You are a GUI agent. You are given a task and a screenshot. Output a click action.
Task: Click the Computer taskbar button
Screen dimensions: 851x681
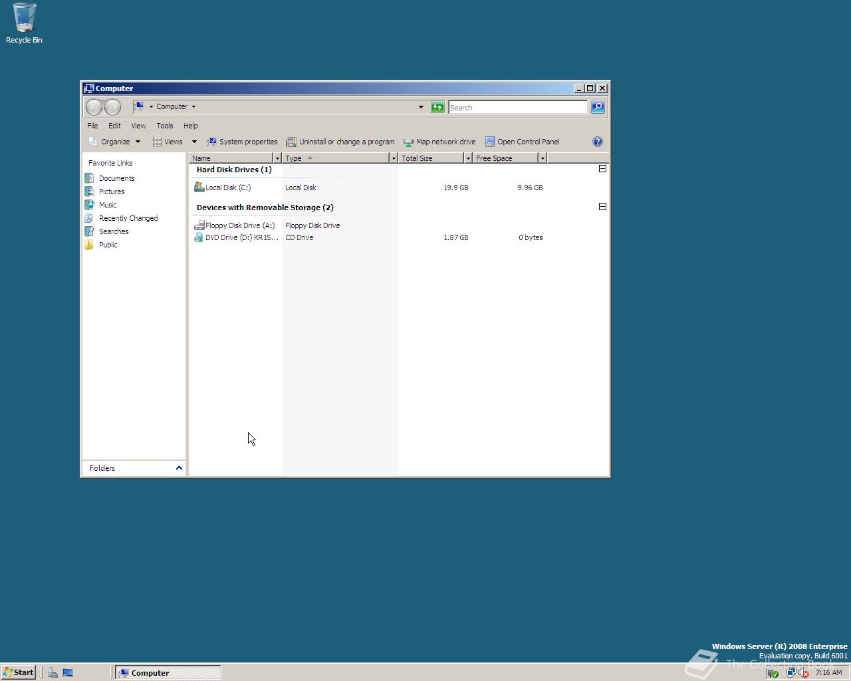point(168,673)
